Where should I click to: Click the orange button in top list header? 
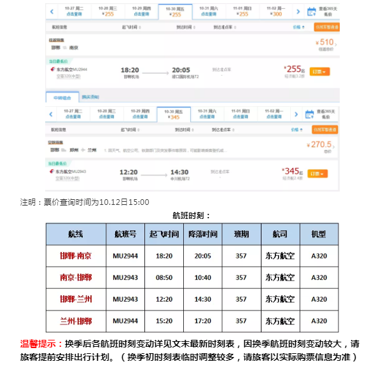pyautogui.click(x=327, y=27)
